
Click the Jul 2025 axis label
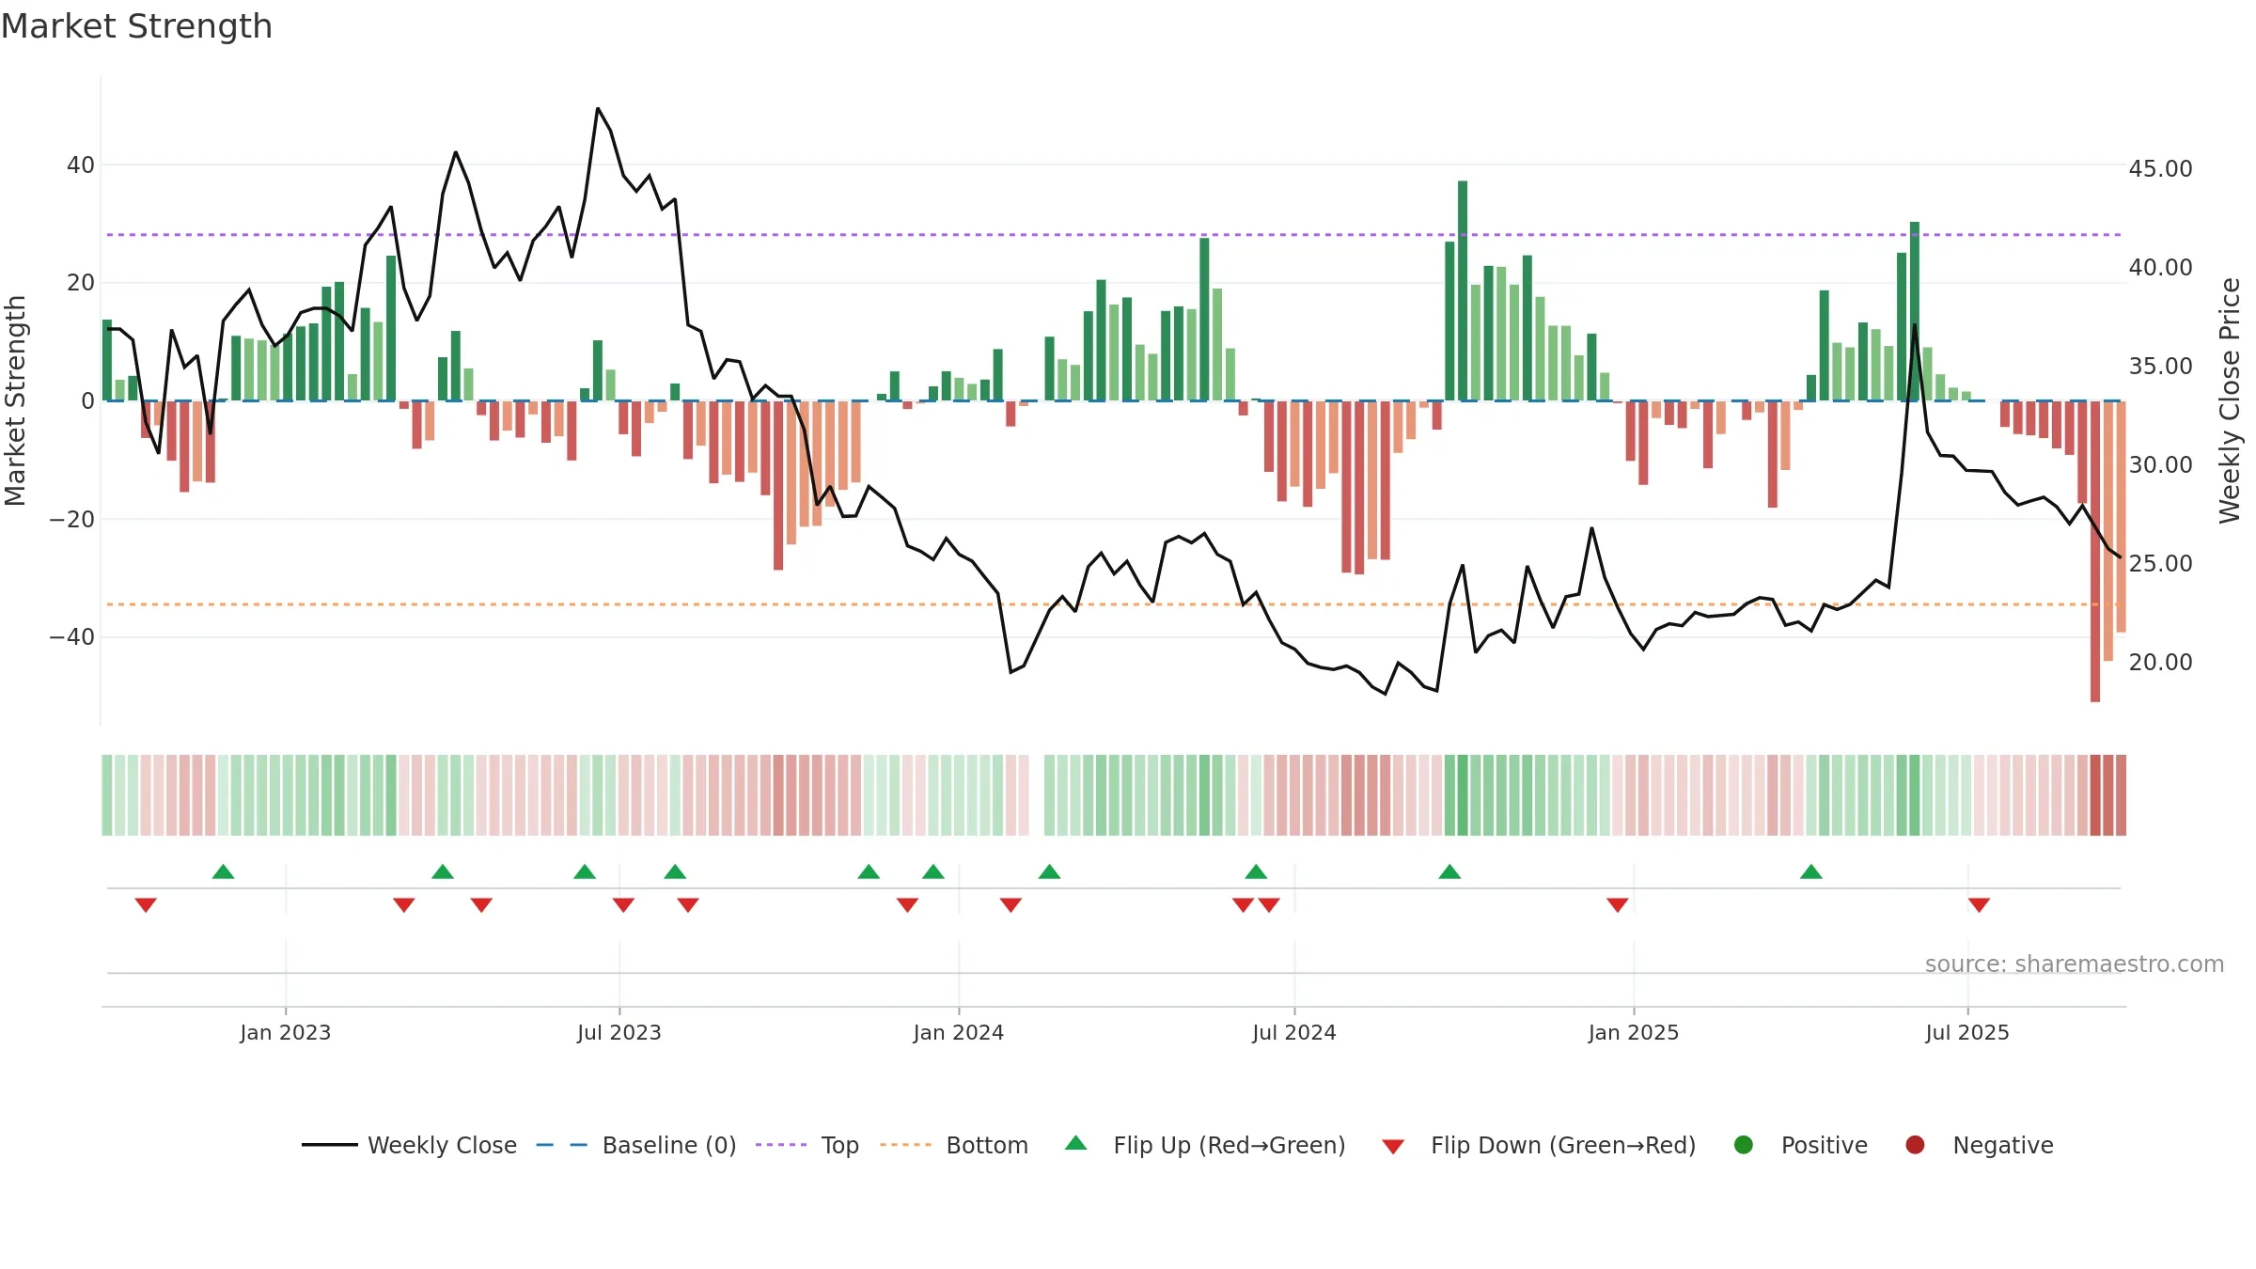pos(1967,1032)
